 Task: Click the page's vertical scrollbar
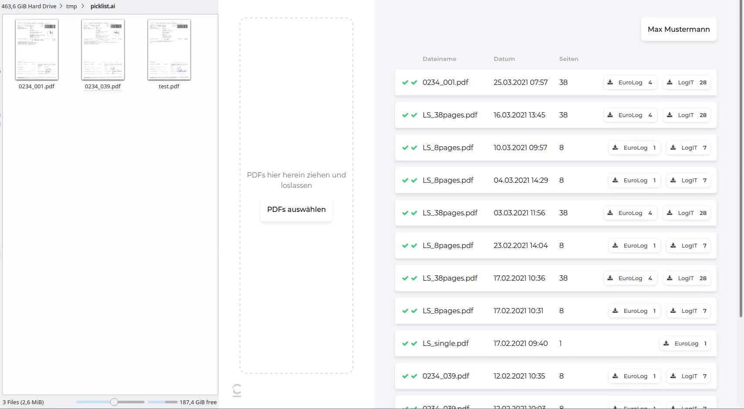point(741,157)
